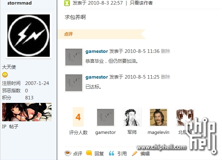Viewport: 222px width, 160px height.
Task: Open the magelevin rater avatar
Action: pyautogui.click(x=158, y=117)
